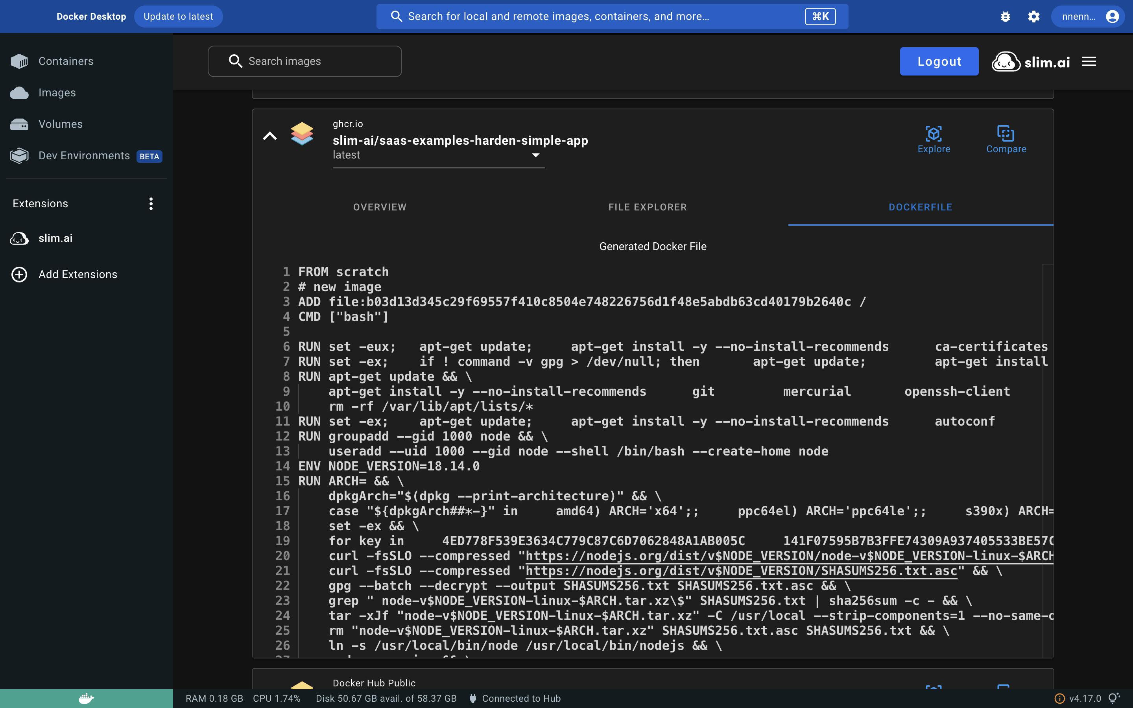Open the troubleshoot bug icon
The height and width of the screenshot is (708, 1133).
[x=1005, y=17]
